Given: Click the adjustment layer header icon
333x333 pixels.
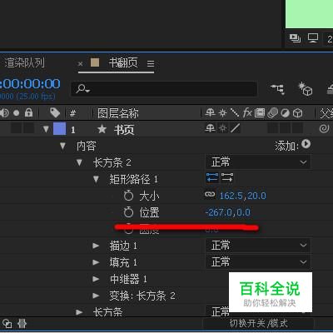Looking at the screenshot, I should pyautogui.click(x=285, y=113).
